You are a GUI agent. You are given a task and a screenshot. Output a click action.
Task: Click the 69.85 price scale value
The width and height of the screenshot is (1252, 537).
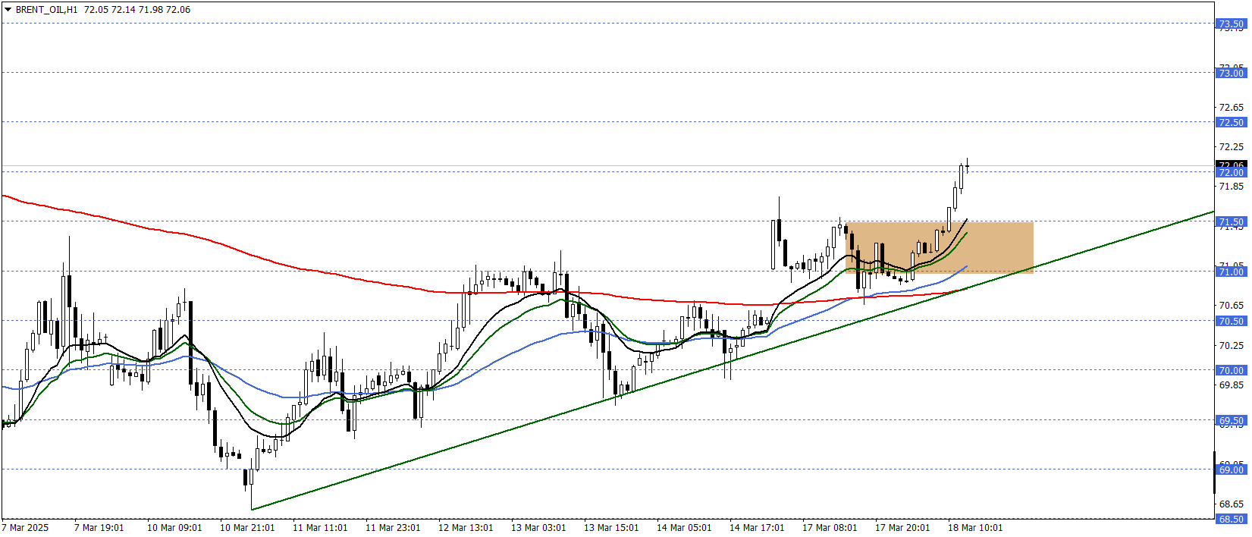(x=1232, y=385)
